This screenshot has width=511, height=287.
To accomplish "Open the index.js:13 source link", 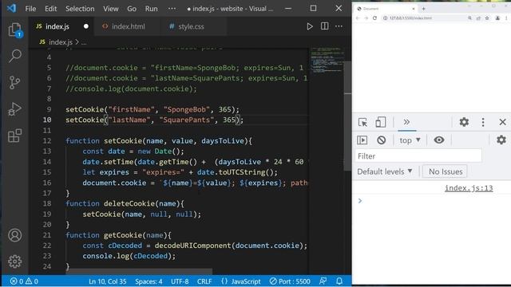I will coord(469,188).
